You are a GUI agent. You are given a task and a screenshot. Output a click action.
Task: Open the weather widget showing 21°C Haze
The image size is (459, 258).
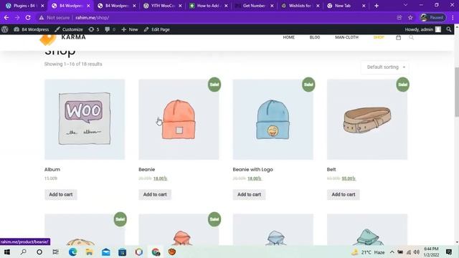pyautogui.click(x=369, y=252)
